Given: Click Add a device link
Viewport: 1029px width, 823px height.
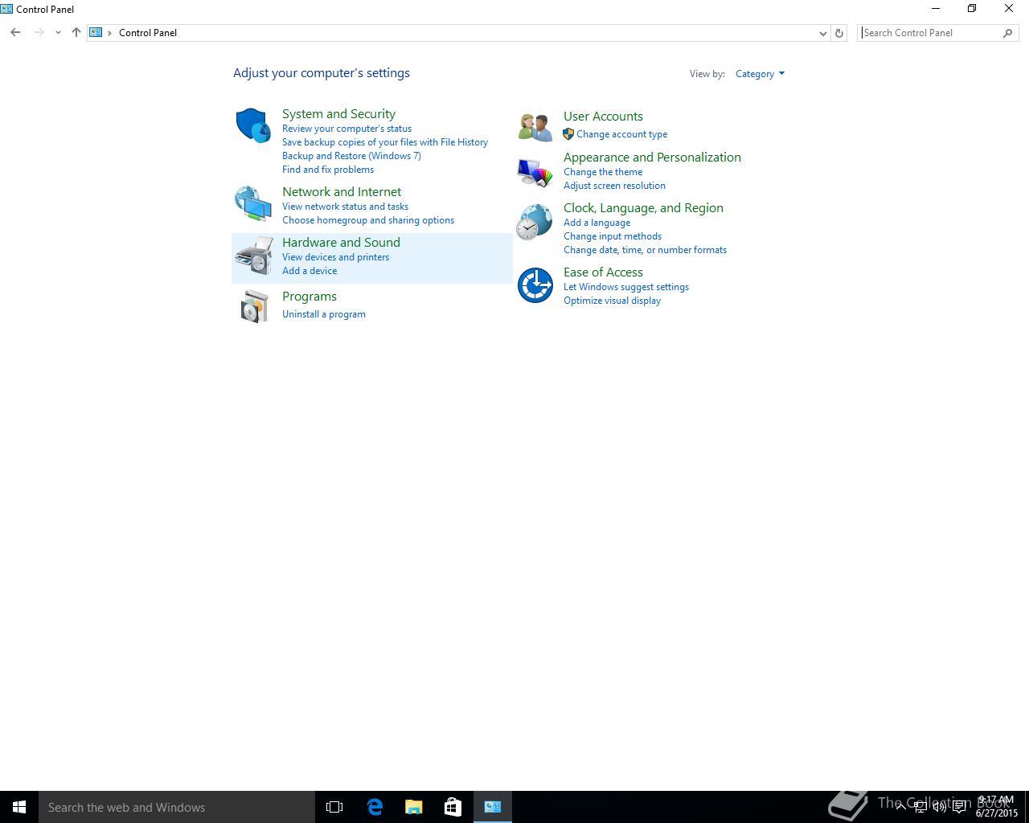Looking at the screenshot, I should (x=310, y=271).
